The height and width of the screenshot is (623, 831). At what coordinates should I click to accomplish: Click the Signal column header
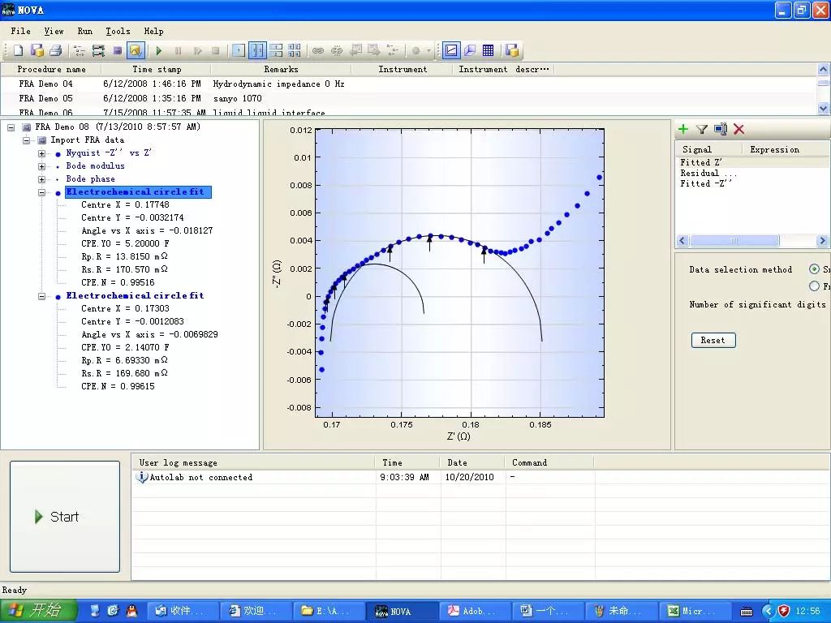coord(709,149)
